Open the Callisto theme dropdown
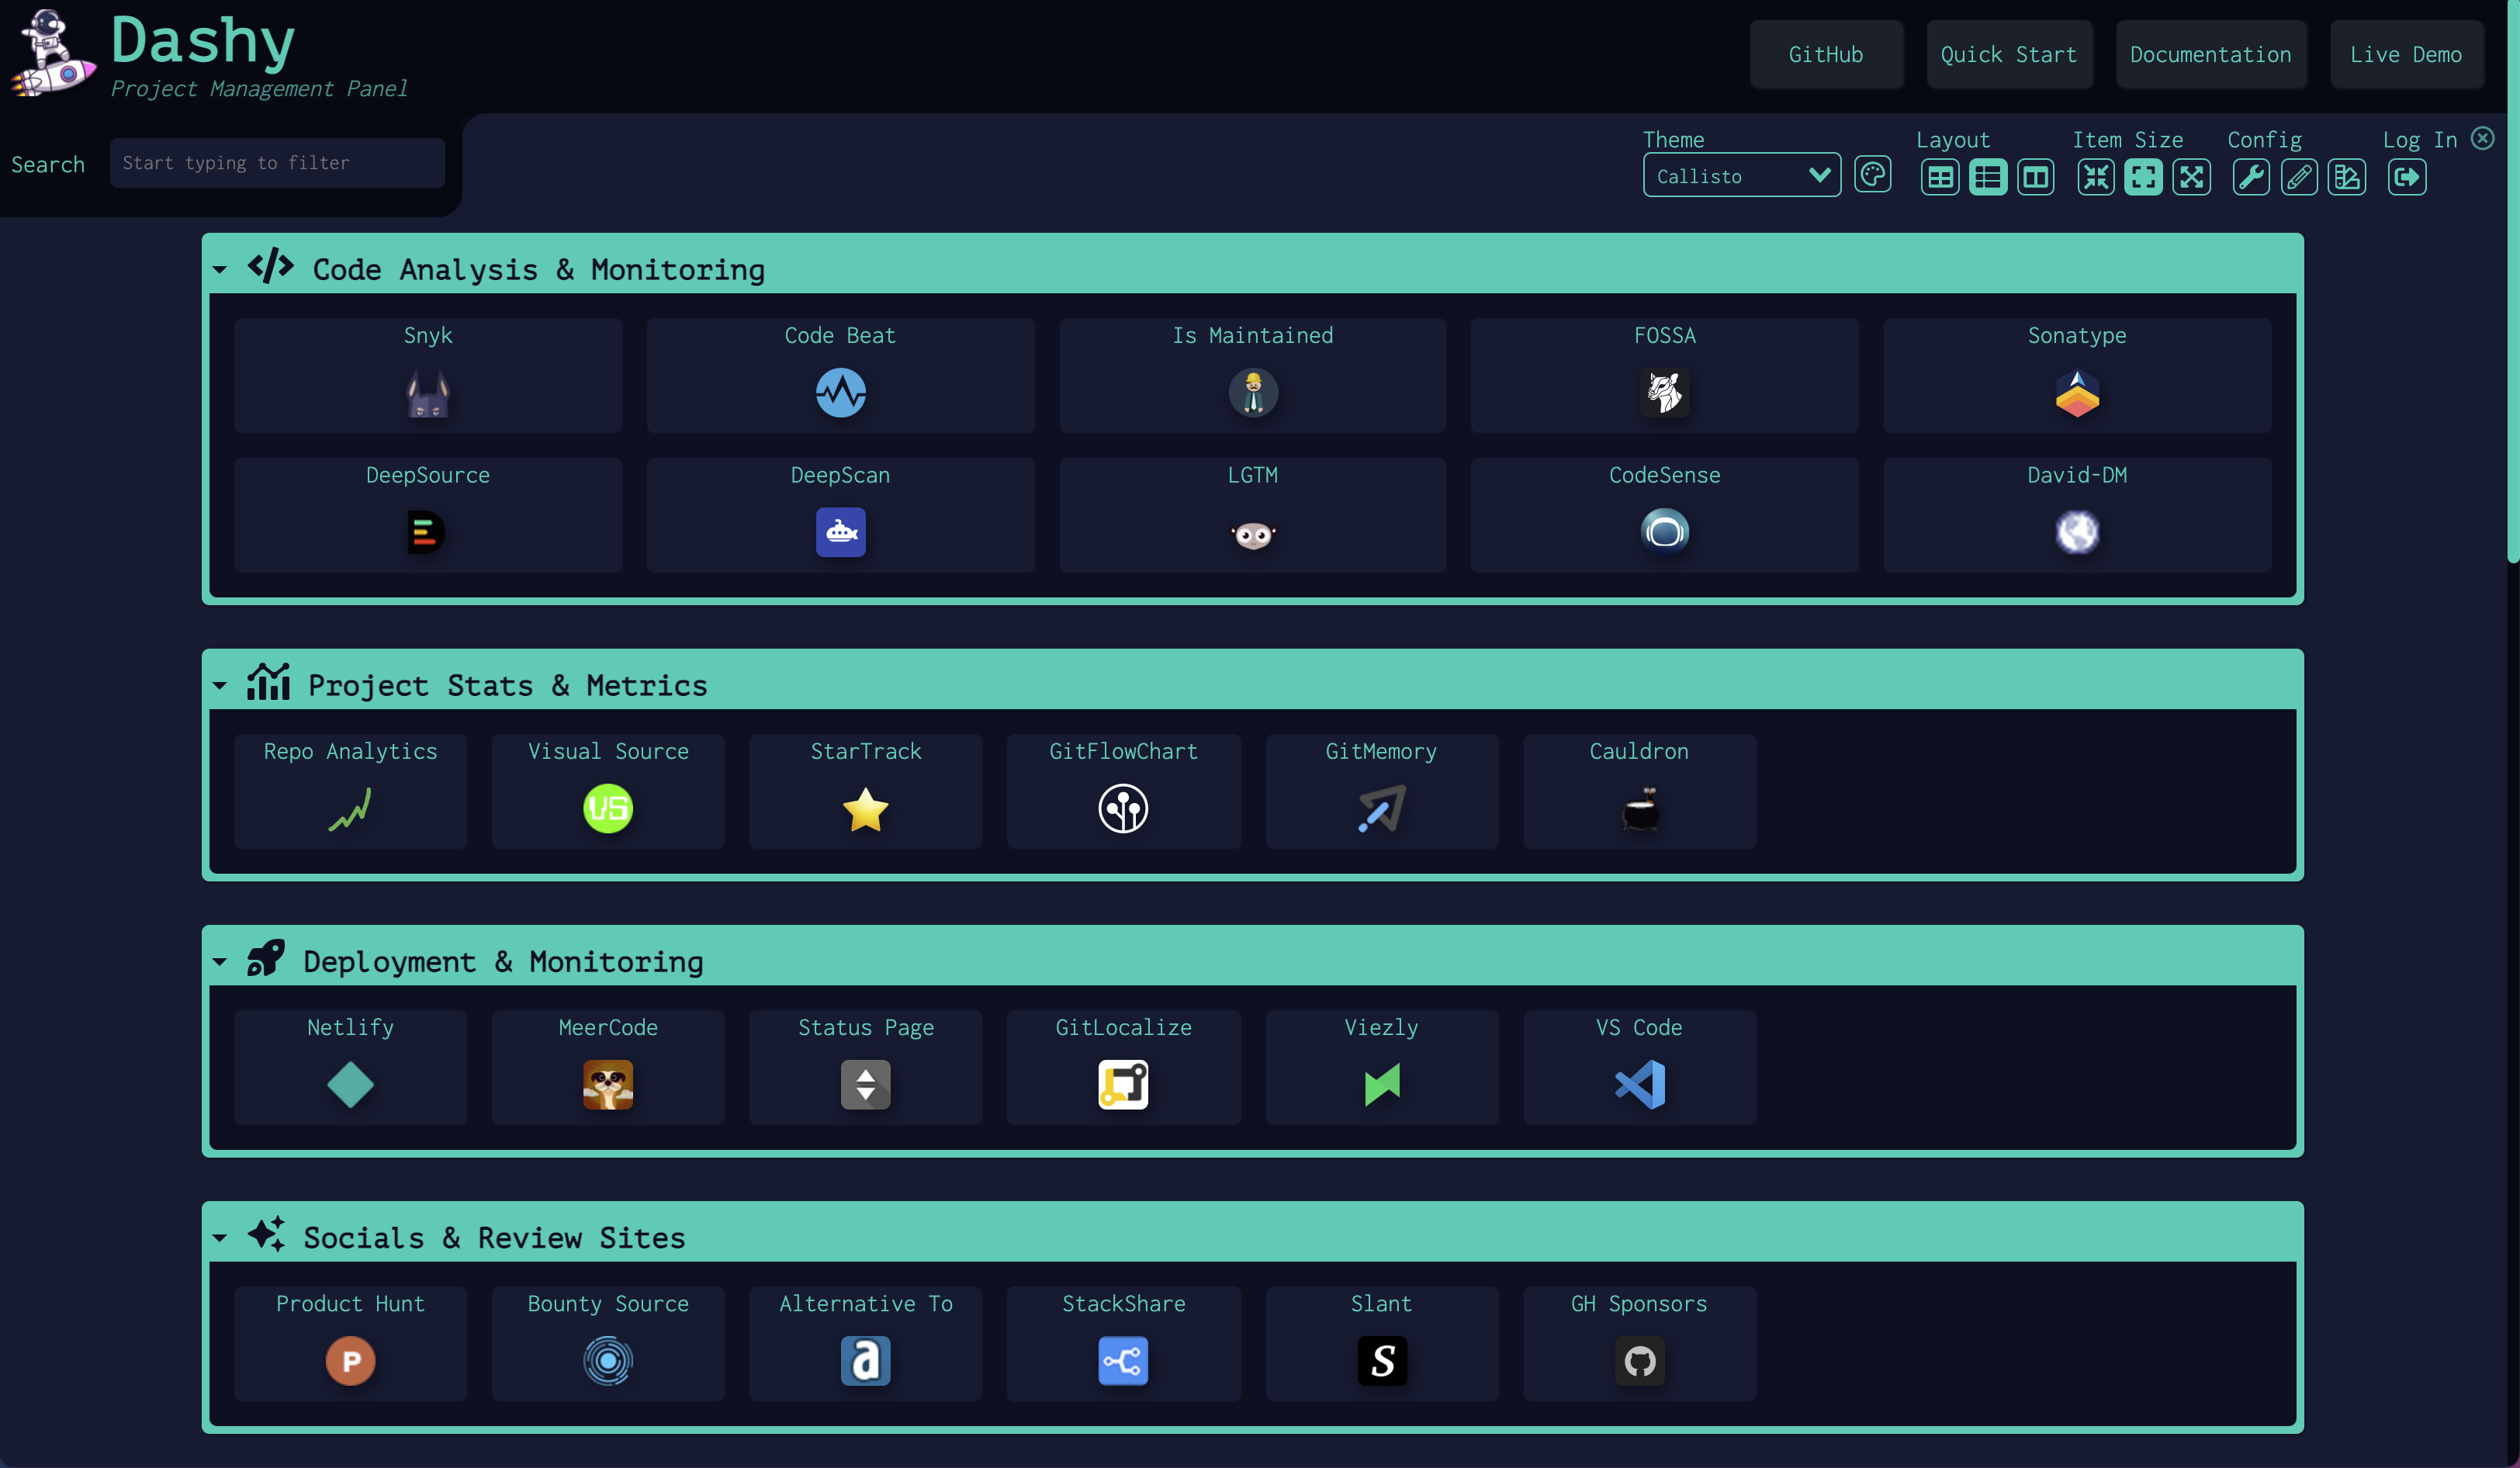 click(1740, 176)
